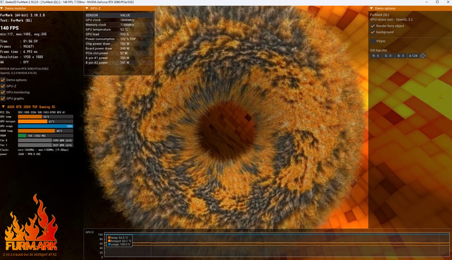Select the Power consumption row
The image size is (452, 260).
[119, 39]
